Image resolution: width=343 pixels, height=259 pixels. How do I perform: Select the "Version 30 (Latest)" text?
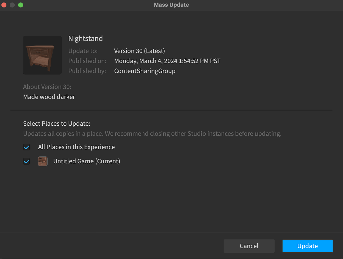(x=139, y=51)
